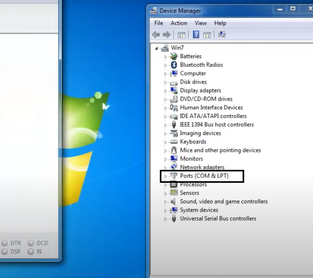Screen dimensions: 313x278
Task: Click the IEEE 1394 Bus icon
Action: (174, 125)
